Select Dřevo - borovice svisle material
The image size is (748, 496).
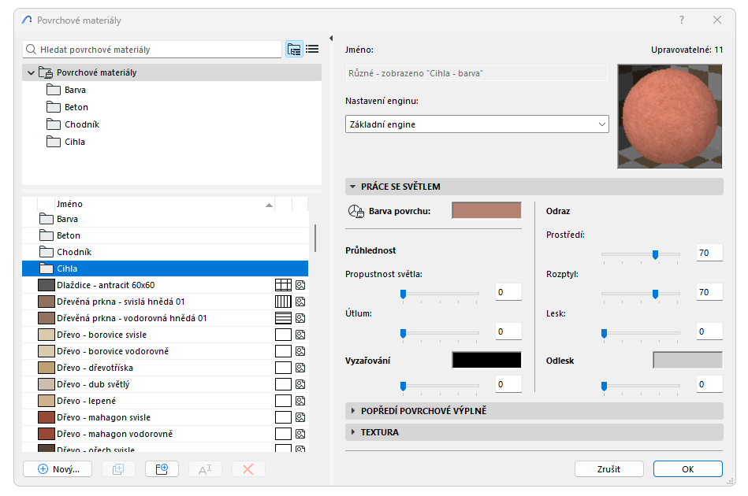tap(165, 335)
